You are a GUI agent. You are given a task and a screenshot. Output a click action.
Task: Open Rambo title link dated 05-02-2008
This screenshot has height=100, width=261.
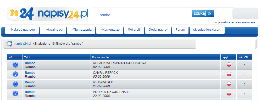pyautogui.click(x=30, y=72)
